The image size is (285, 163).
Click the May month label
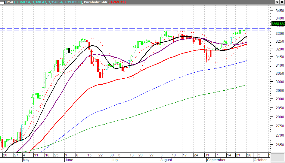point(26,160)
